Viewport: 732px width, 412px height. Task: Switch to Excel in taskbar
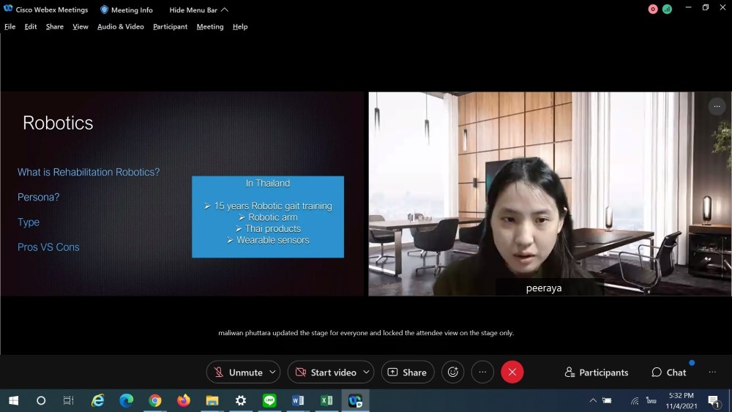(x=326, y=400)
